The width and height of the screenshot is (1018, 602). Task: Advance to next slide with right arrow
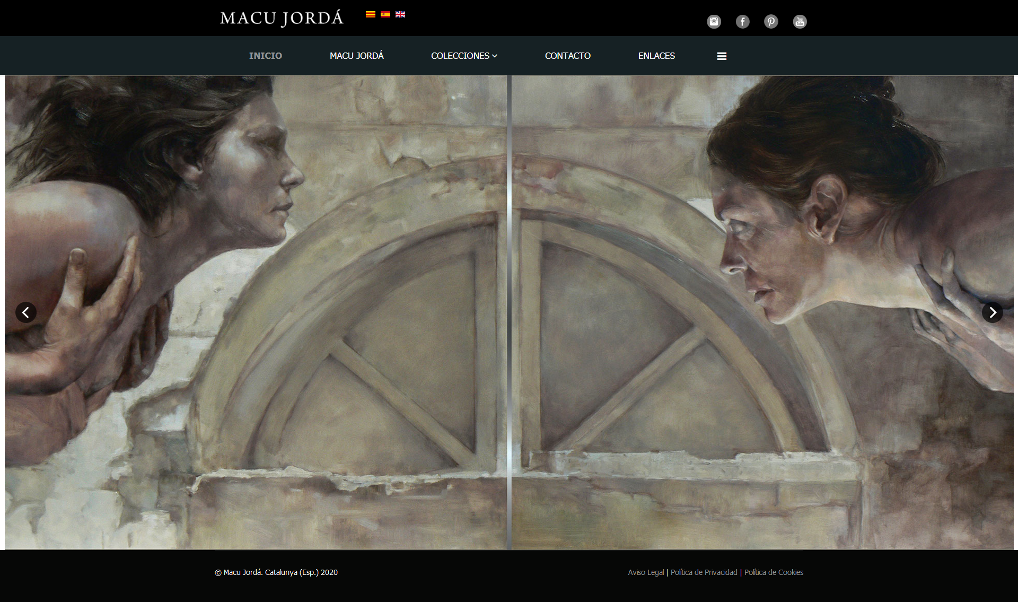[992, 312]
